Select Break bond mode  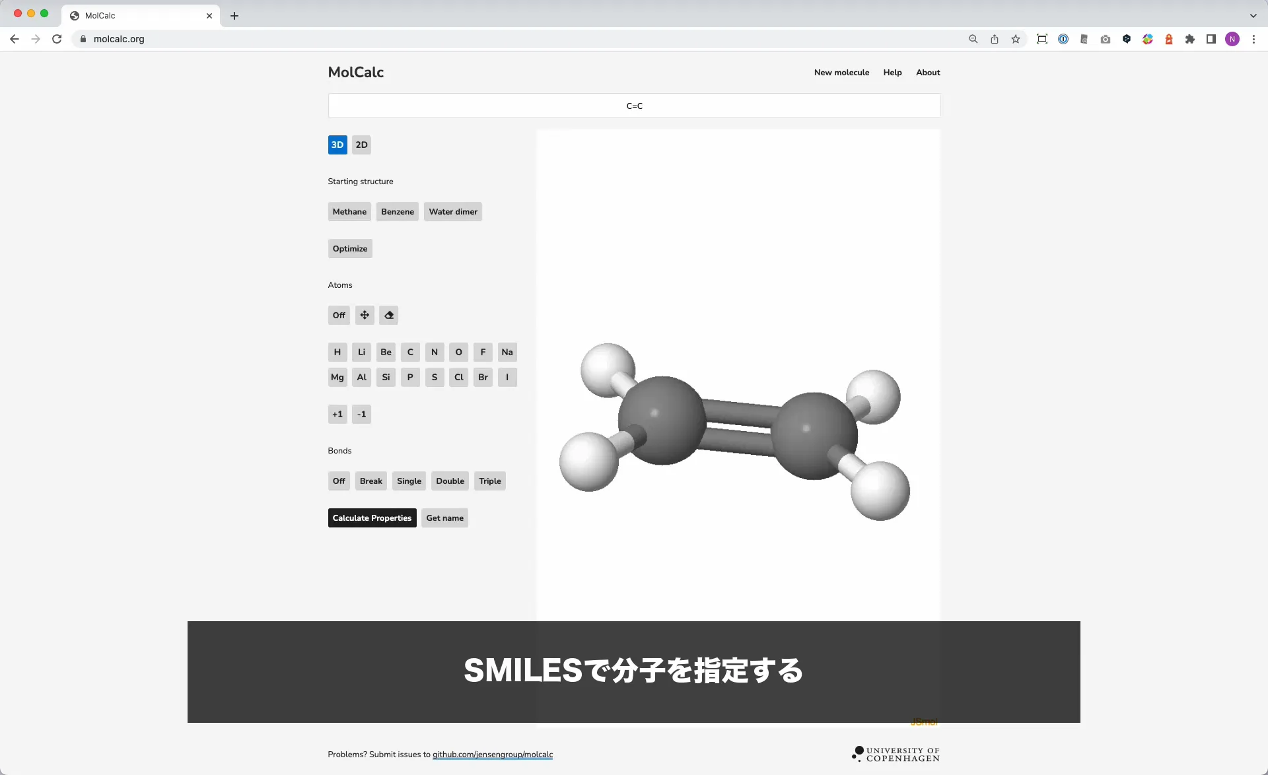[x=371, y=481]
